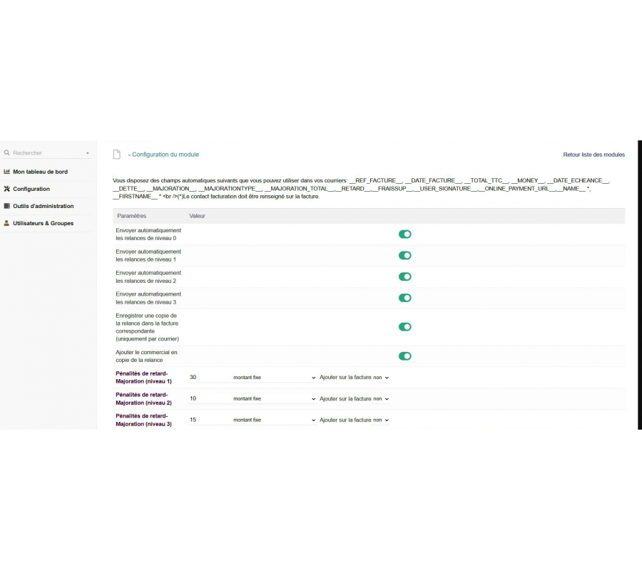Click the document icon next to Configuration du module
This screenshot has width=642, height=570.
pyautogui.click(x=117, y=155)
